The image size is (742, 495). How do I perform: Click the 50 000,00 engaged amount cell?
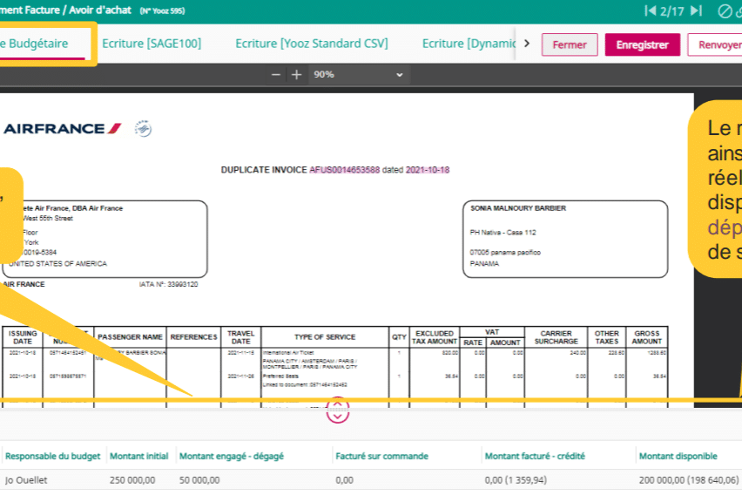(x=199, y=480)
